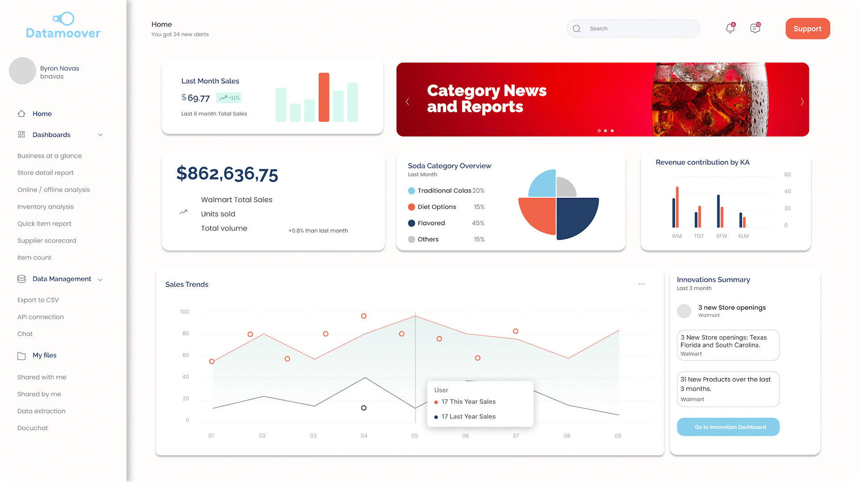This screenshot has width=858, height=482.
Task: Open Supplier scorecard menu item
Action: point(47,241)
